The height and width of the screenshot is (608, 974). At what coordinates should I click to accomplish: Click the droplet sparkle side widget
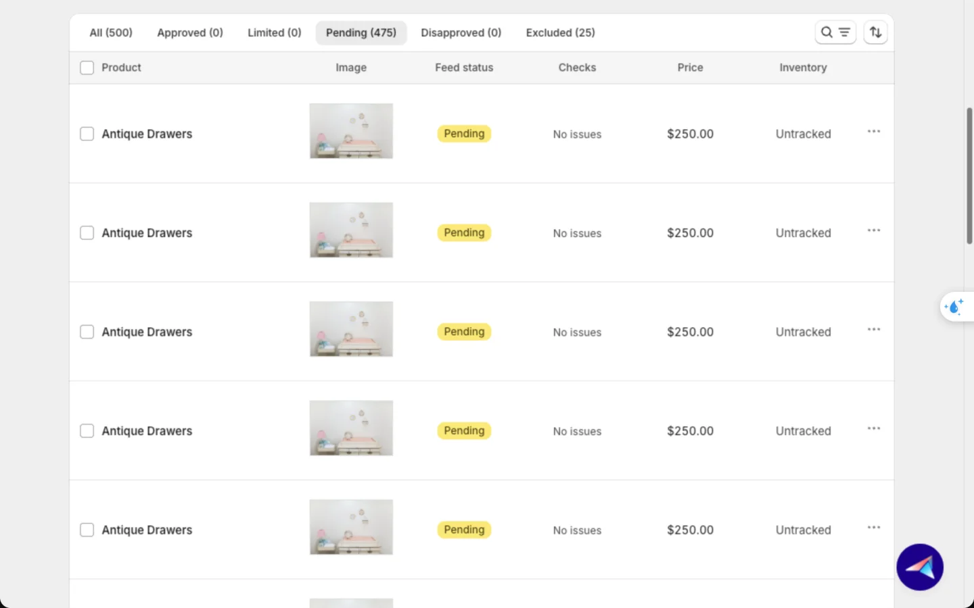pyautogui.click(x=955, y=307)
